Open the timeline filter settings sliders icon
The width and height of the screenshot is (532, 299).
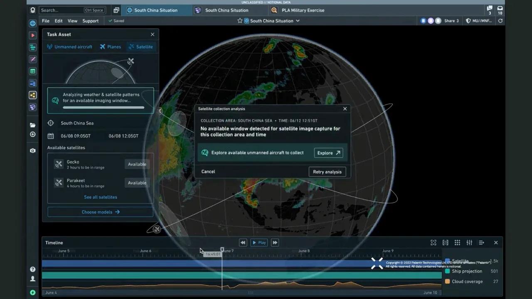[469, 243]
